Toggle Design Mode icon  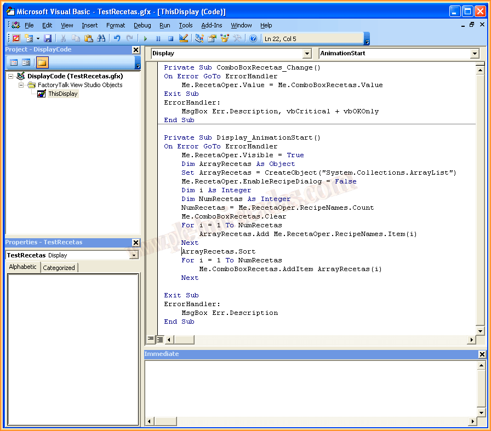point(184,38)
